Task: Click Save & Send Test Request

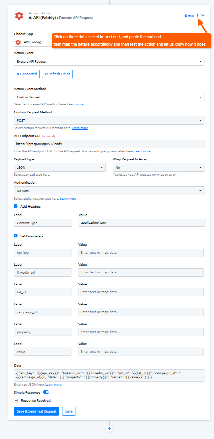Action: (x=36, y=411)
